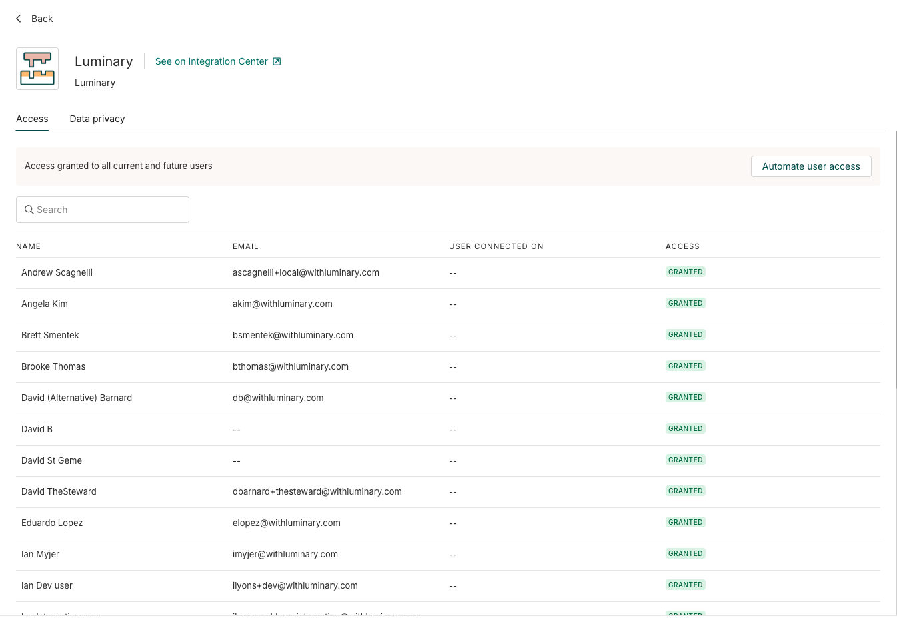Click email akim@withluminary.com
897x622 pixels.
point(283,304)
